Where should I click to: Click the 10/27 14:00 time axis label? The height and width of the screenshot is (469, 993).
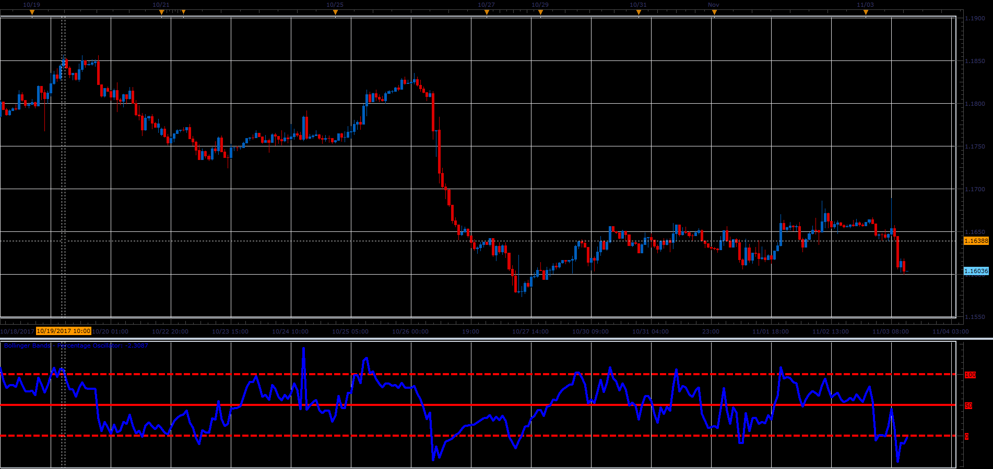click(530, 331)
